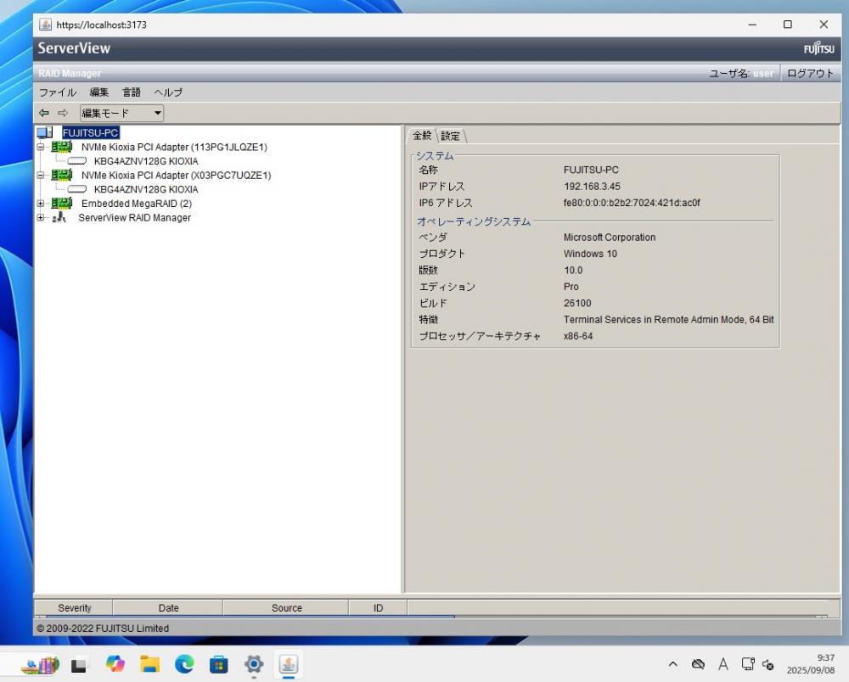Click the Embedded MegaRAID (2) controller icon
Viewport: 849px width, 682px height.
62,203
